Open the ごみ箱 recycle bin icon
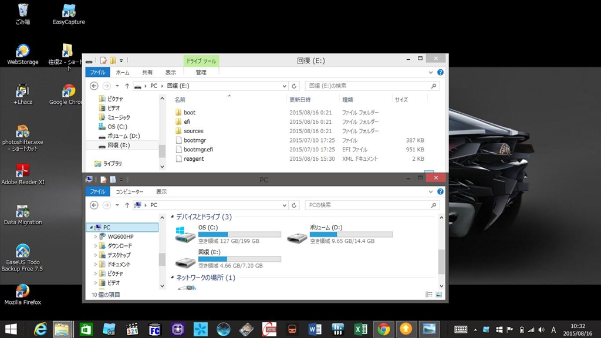This screenshot has width=601, height=338. click(23, 14)
